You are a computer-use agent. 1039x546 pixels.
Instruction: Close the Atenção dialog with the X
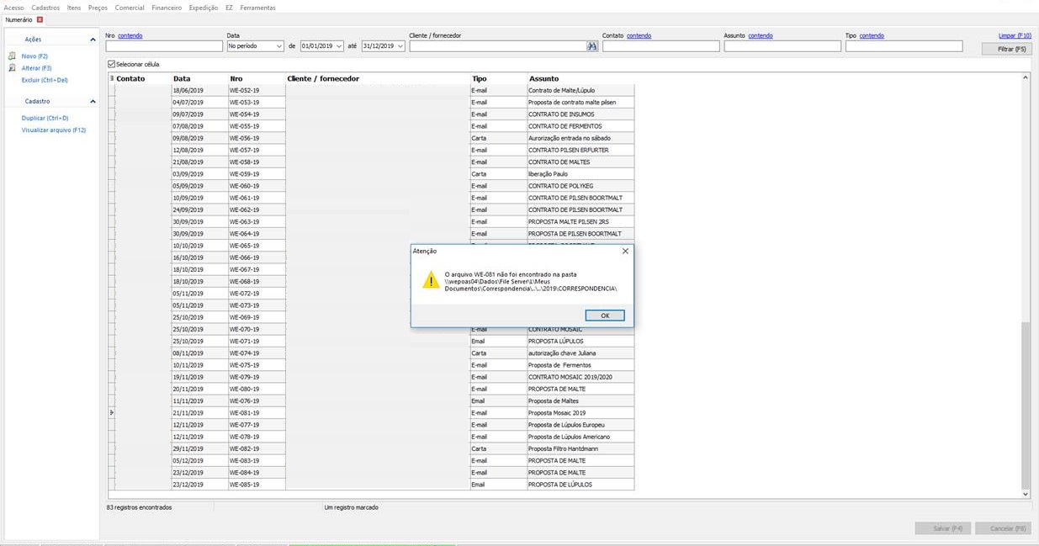pos(625,251)
